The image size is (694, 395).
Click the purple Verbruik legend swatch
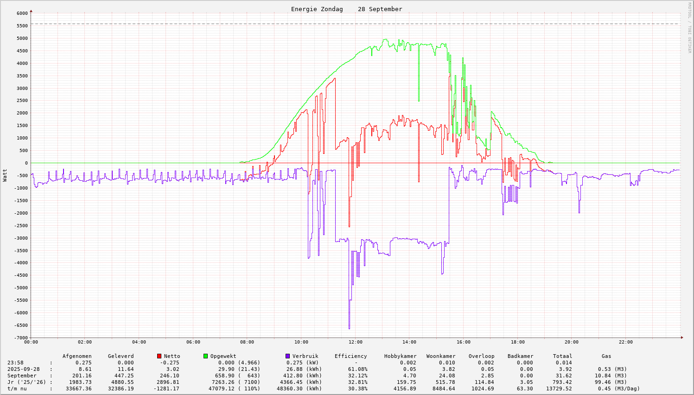pos(287,356)
